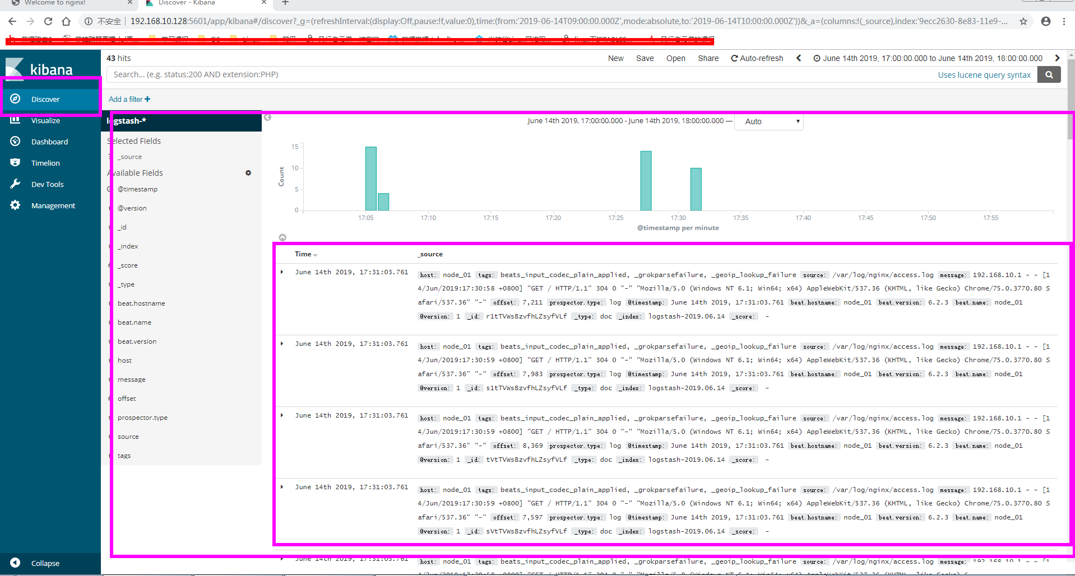Go back in browser history
This screenshot has width=1075, height=576.
[12, 21]
